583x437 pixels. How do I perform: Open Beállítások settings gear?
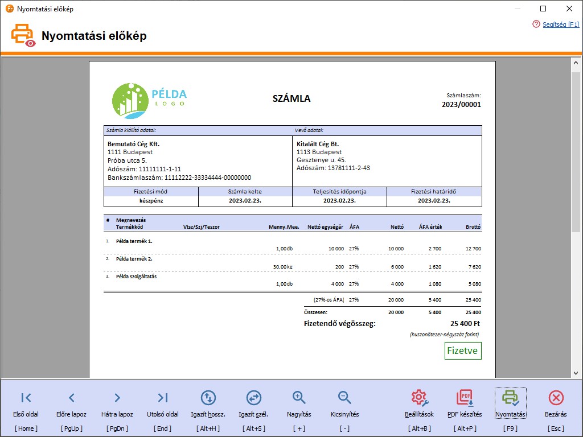(x=419, y=398)
